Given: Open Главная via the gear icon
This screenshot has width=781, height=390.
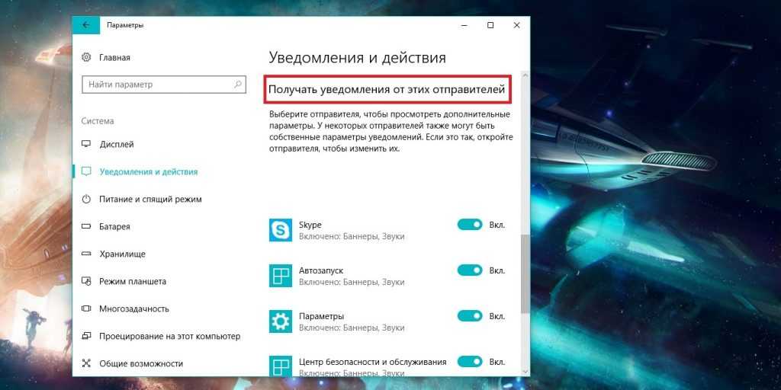Looking at the screenshot, I should [x=87, y=57].
